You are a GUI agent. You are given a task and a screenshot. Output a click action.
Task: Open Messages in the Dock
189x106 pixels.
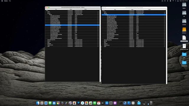click(x=50, y=103)
